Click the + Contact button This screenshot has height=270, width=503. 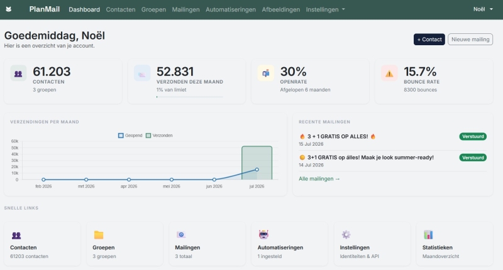(x=429, y=40)
